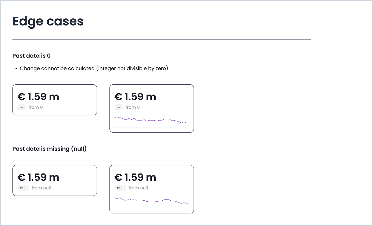373x226 pixels.
Task: Click the null badge on the lower sparkline card
Action: [x=120, y=188]
